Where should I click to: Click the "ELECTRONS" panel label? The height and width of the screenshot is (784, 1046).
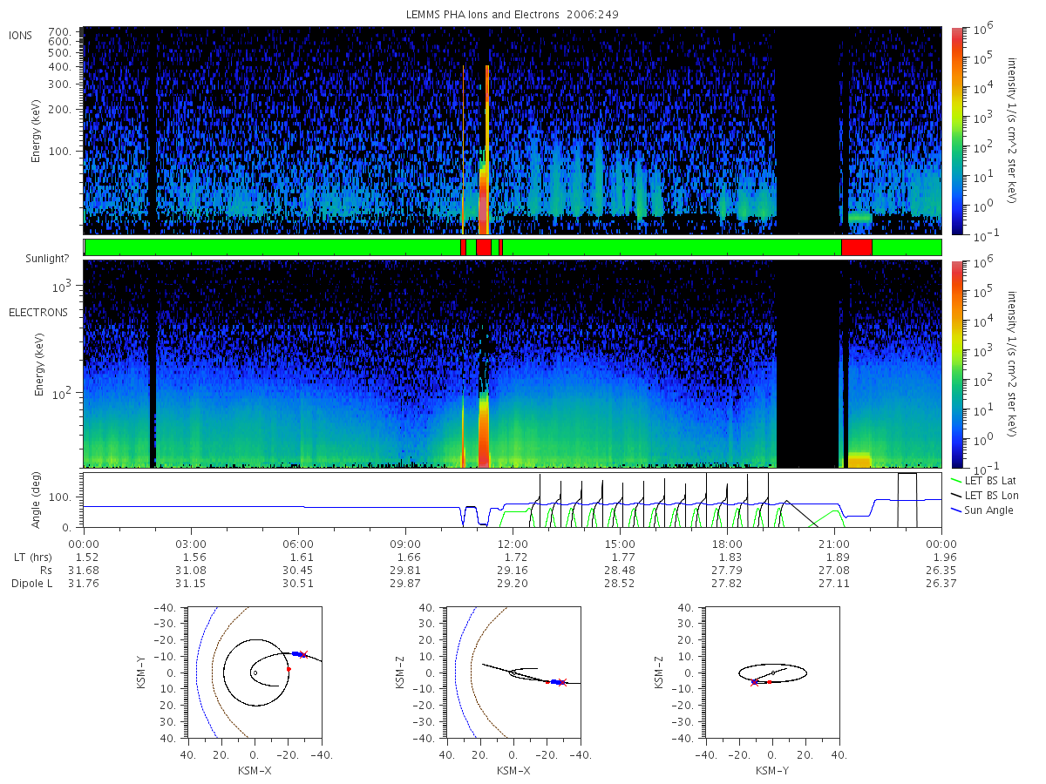[x=37, y=312]
